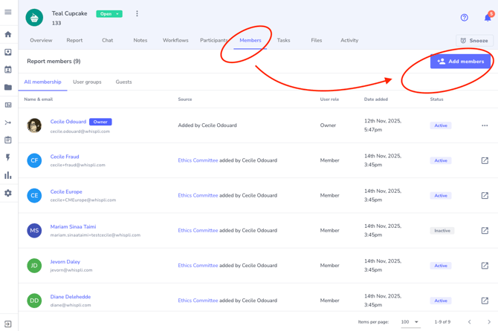Open the bar chart analytics icon
Screen dimensions: 498x331
(x=8, y=175)
